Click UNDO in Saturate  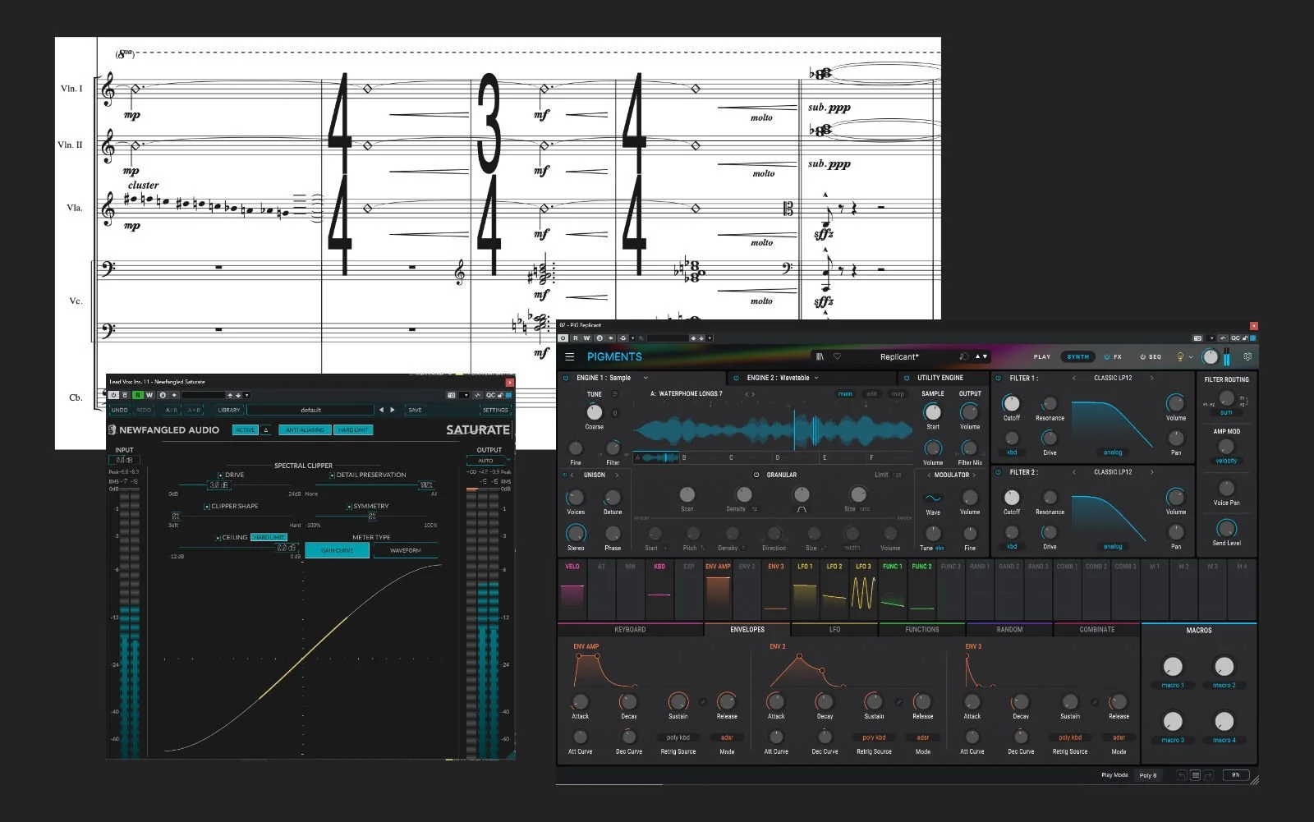coord(119,410)
